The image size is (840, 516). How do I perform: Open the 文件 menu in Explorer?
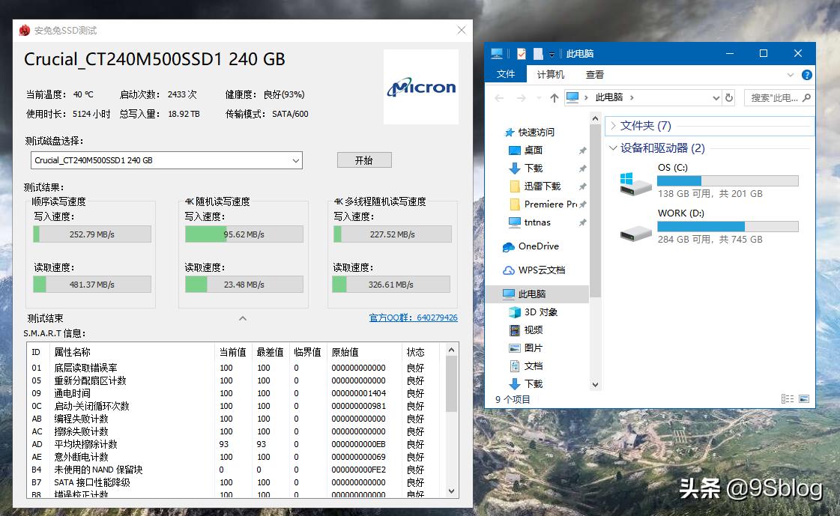pyautogui.click(x=506, y=73)
